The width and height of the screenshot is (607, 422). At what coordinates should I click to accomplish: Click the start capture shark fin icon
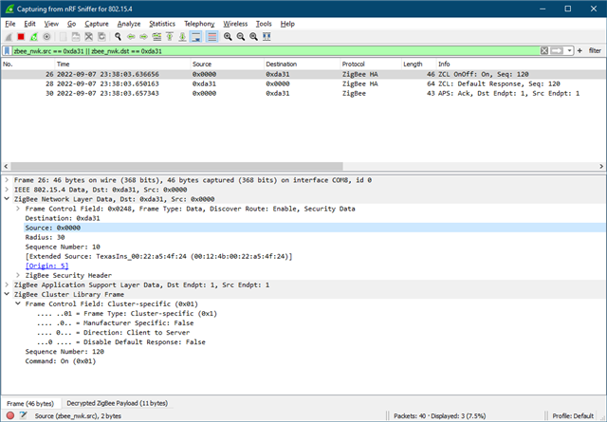tap(9, 37)
